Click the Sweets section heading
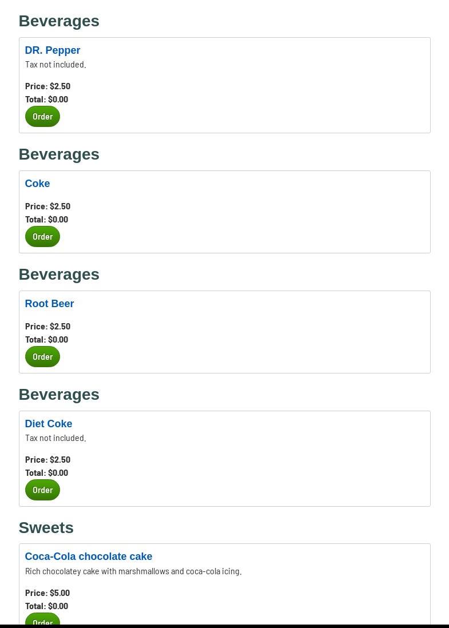This screenshot has height=628, width=449. click(x=46, y=527)
